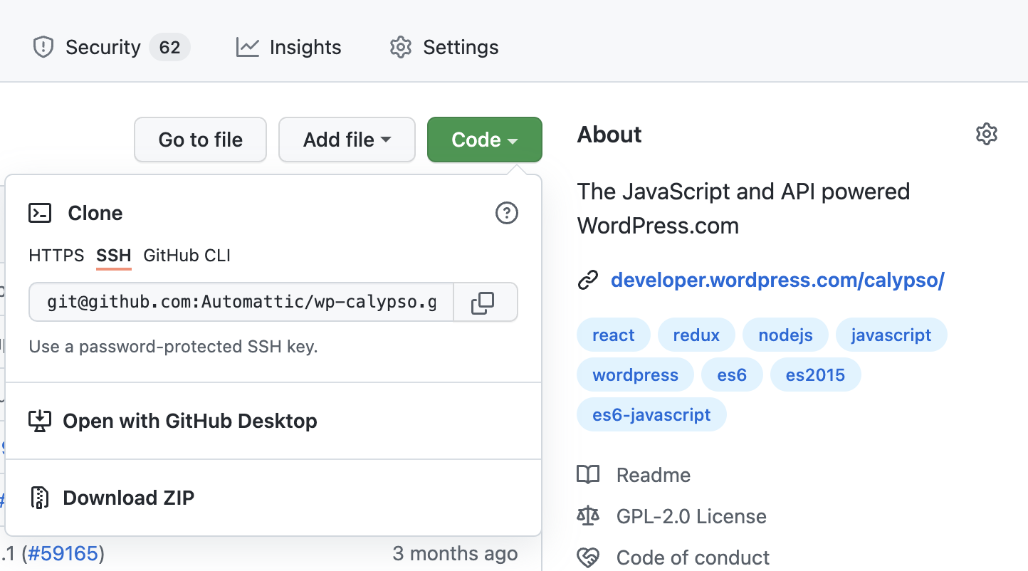This screenshot has width=1028, height=571.
Task: Click the shield icon beside Security
Action: [x=44, y=48]
